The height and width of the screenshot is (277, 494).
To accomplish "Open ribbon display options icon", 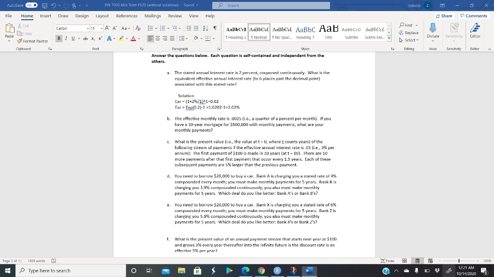I will (x=442, y=5).
